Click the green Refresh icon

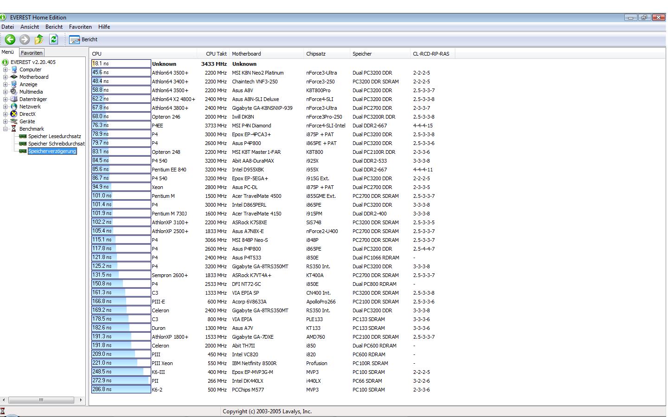(54, 39)
